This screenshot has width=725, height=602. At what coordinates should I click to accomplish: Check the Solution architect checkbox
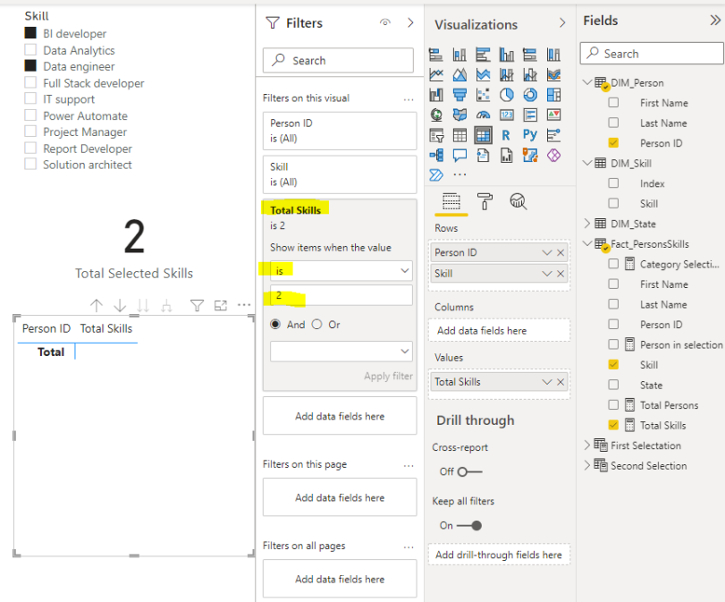click(30, 164)
